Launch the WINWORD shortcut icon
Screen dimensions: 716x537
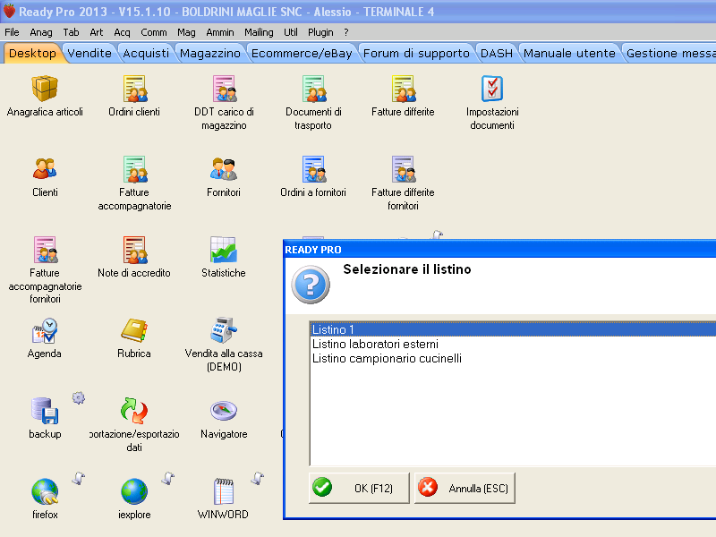(x=224, y=491)
